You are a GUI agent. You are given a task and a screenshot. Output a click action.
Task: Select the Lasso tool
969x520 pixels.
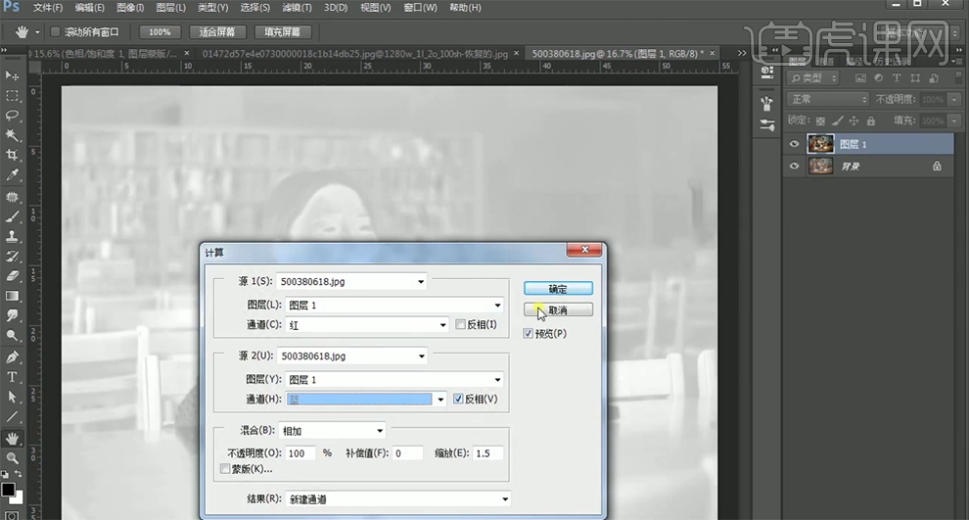click(x=13, y=116)
